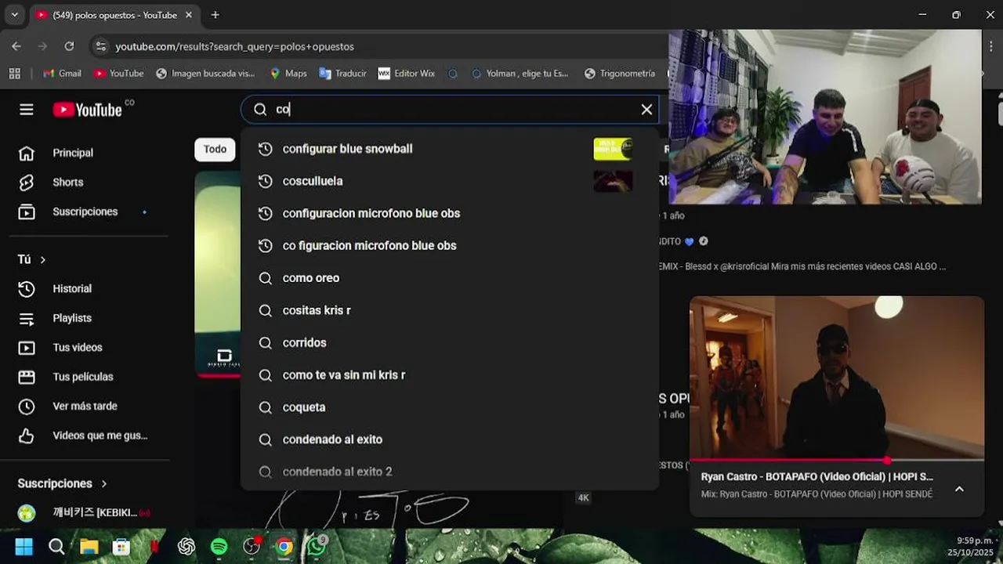Choose "configuracion microfono blue obs" suggestion
This screenshot has height=564, width=1003.
pos(450,213)
